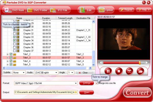Click folder icon in Output path field

coord(76,92)
